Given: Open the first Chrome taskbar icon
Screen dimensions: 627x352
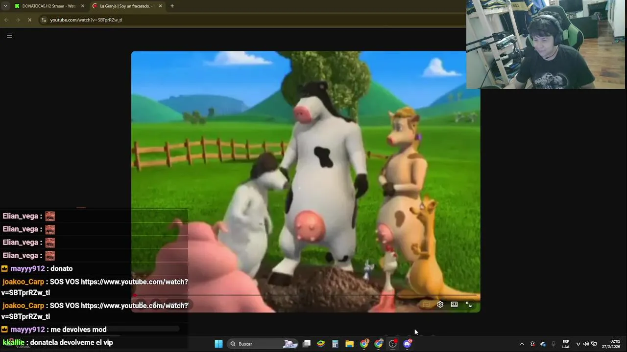Looking at the screenshot, I should pyautogui.click(x=364, y=344).
